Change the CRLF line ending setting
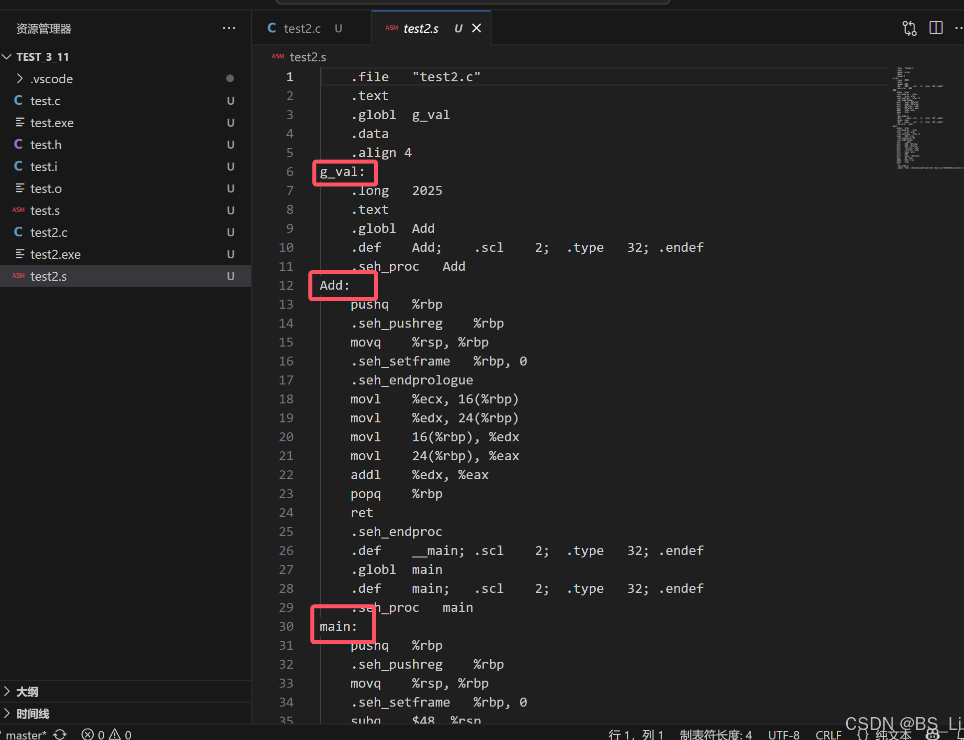Image resolution: width=964 pixels, height=740 pixels. point(828,735)
